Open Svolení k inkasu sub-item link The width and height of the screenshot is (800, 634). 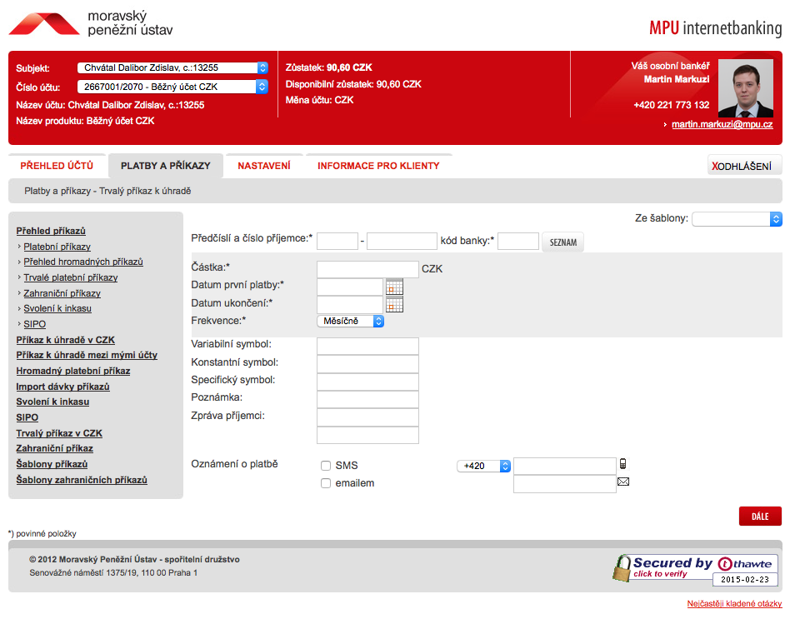tap(57, 308)
